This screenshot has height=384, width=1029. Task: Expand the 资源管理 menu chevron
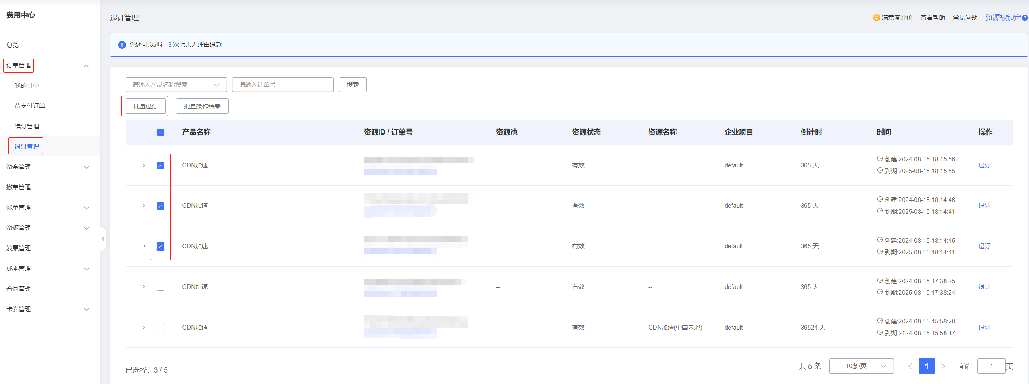click(x=86, y=228)
